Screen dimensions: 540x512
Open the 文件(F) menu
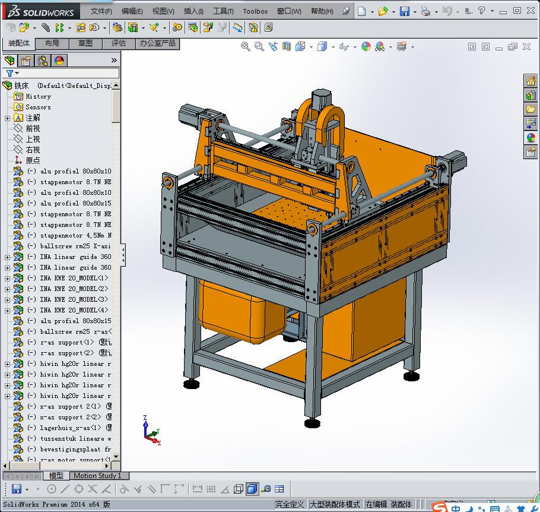pos(101,11)
